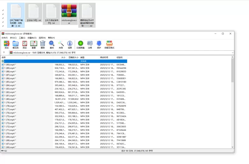
Task: Show archive 信息 (Info) icon
Action: click(x=70, y=44)
